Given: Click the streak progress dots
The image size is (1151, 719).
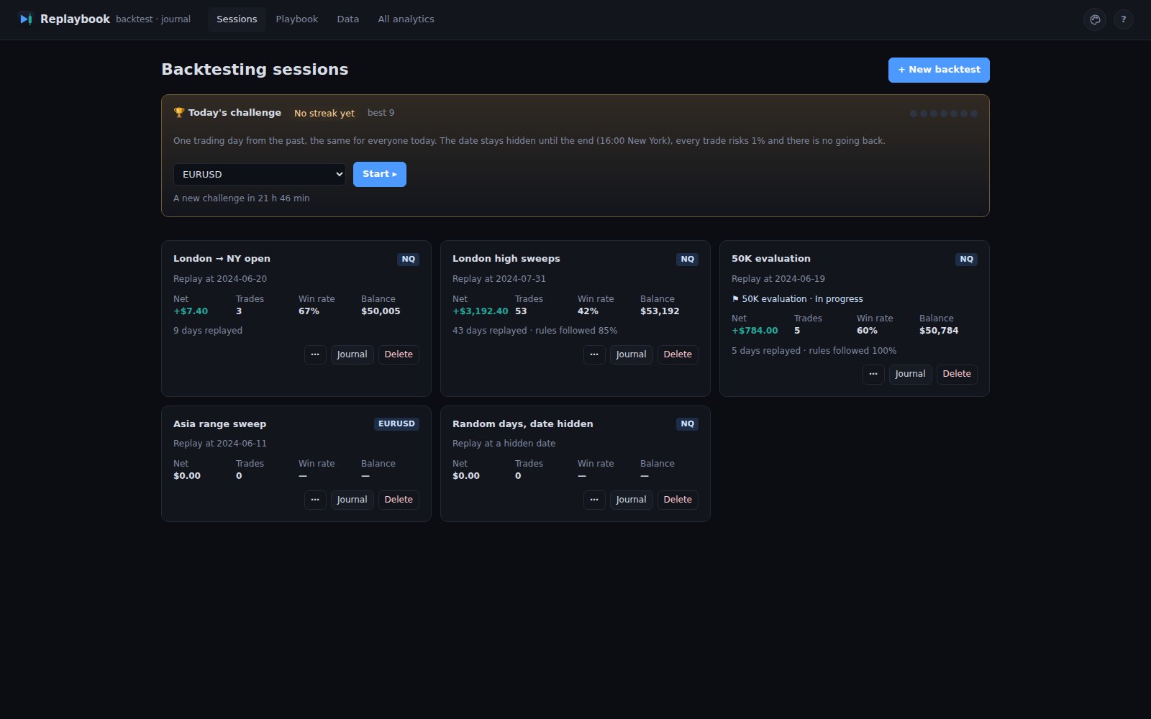Looking at the screenshot, I should click(x=944, y=114).
